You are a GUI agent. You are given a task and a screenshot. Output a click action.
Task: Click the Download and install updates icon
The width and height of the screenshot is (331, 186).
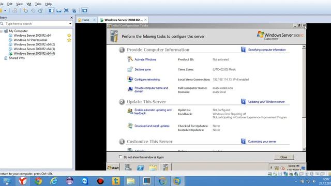click(130, 126)
